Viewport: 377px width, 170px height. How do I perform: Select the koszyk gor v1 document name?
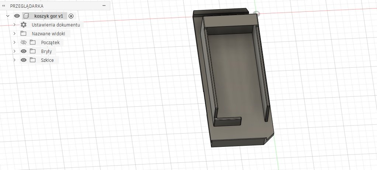48,16
